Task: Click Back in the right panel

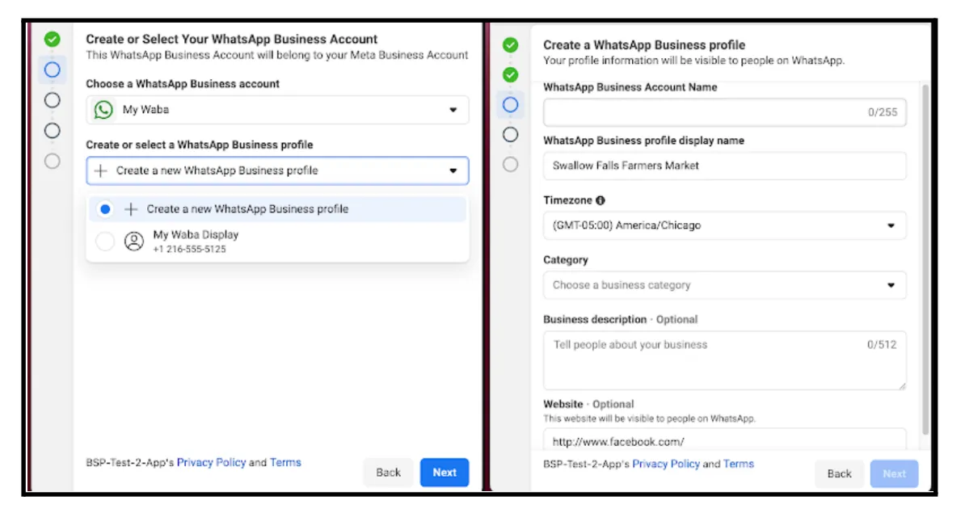Action: [840, 474]
